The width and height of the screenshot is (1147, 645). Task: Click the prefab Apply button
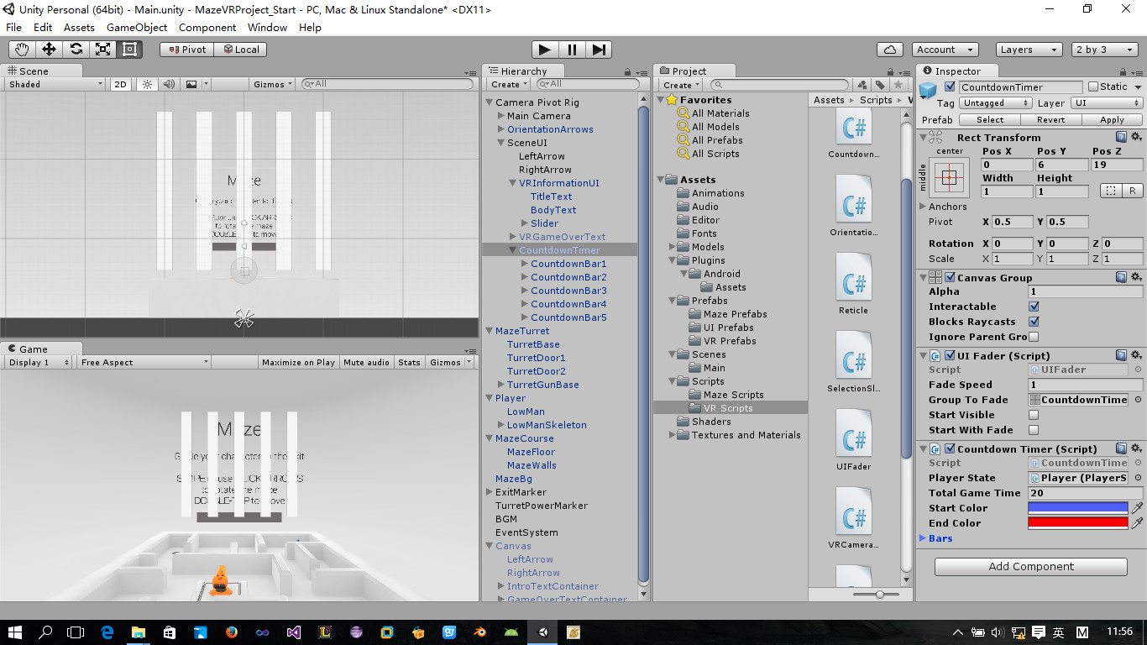point(1112,120)
